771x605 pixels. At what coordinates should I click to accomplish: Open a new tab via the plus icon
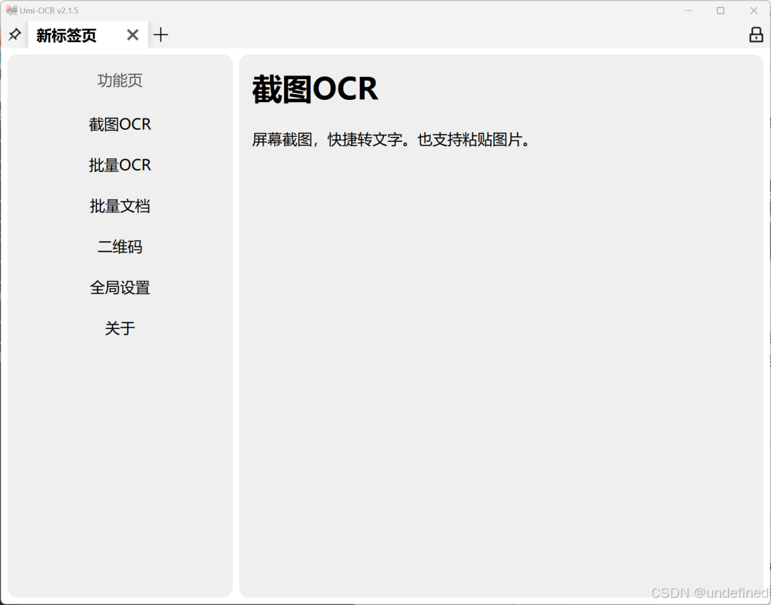coord(161,34)
